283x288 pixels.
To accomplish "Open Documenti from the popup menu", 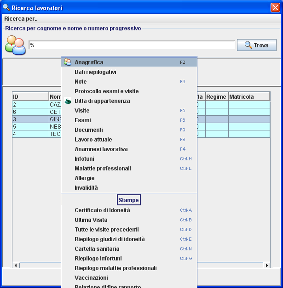I will point(88,130).
